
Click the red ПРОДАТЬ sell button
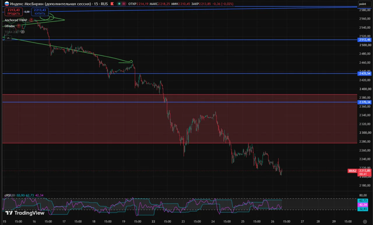(13, 12)
